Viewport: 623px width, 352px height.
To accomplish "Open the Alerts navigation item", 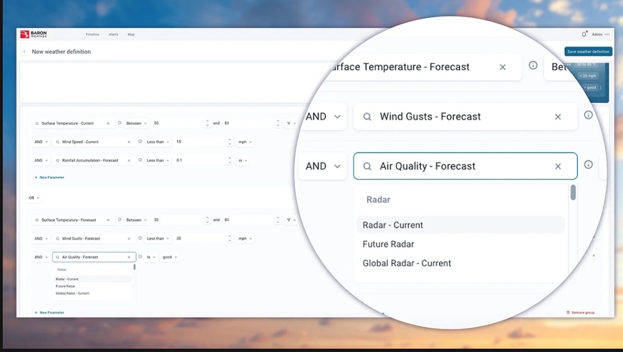I will (x=113, y=34).
